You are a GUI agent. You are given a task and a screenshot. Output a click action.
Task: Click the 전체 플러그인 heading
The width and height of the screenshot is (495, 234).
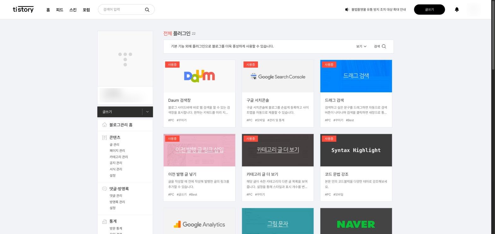click(x=177, y=33)
